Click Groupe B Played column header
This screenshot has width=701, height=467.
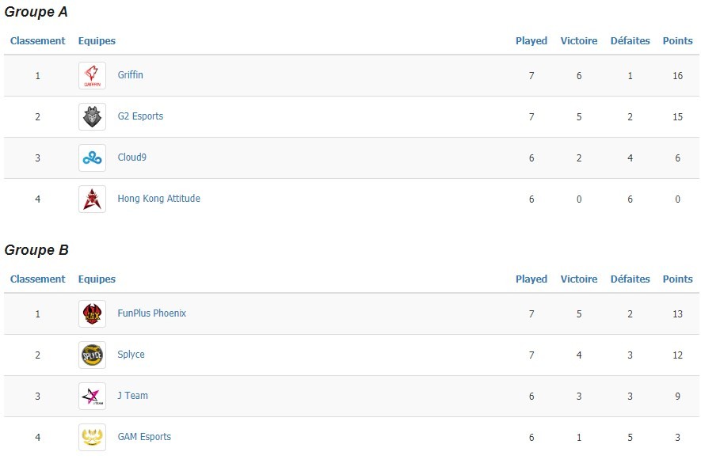[x=531, y=279]
